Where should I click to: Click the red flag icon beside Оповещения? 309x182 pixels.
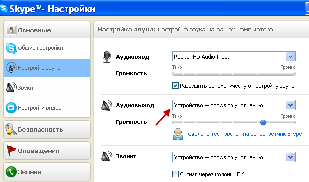(x=11, y=151)
